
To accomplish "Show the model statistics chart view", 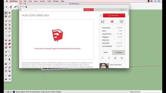I will click(121, 21).
